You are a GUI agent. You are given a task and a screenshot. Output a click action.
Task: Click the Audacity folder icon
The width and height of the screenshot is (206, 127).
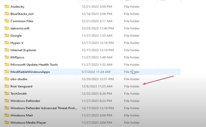pos(7,6)
